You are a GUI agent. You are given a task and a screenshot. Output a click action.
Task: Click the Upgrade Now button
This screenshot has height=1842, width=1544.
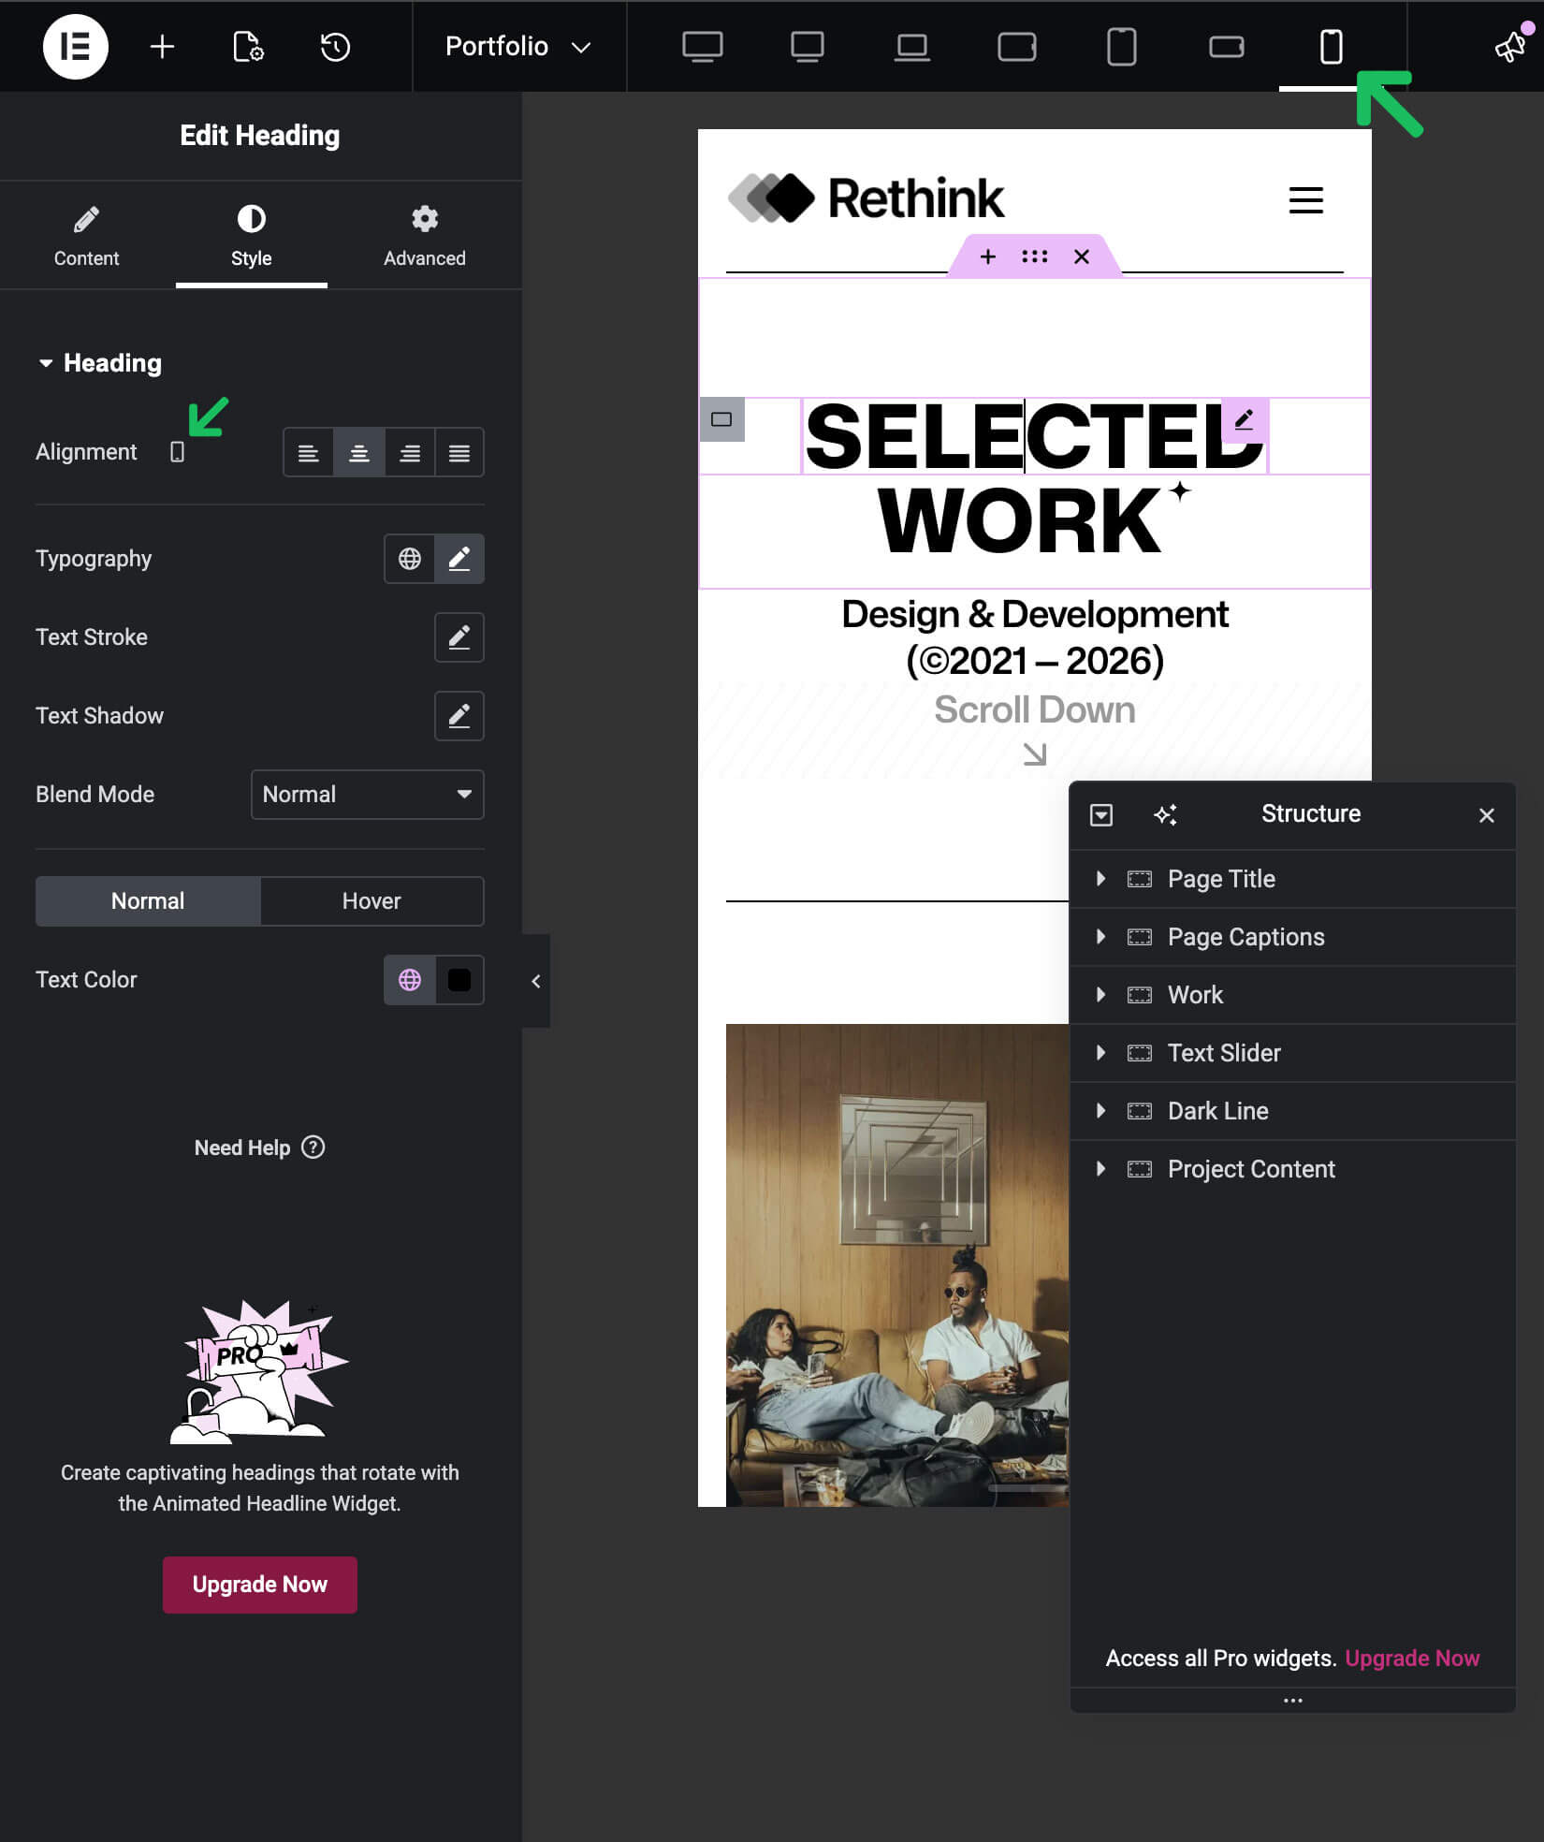(x=259, y=1585)
